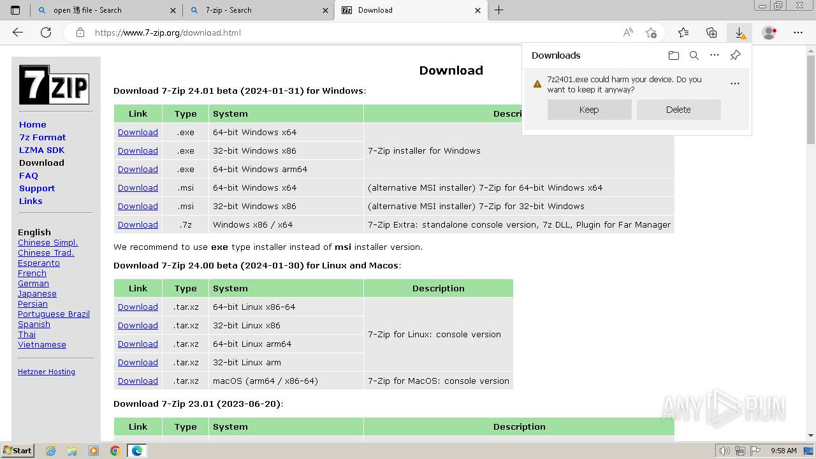Click the page vertical scrollbar thumb
Image resolution: width=816 pixels, height=459 pixels.
(x=811, y=99)
